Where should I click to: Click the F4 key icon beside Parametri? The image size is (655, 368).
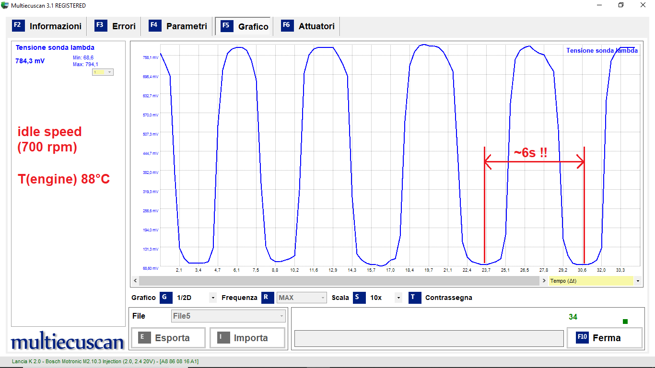(155, 26)
